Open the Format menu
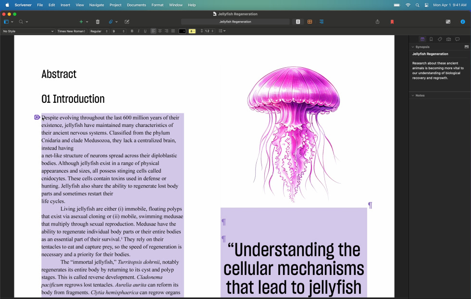 (157, 5)
